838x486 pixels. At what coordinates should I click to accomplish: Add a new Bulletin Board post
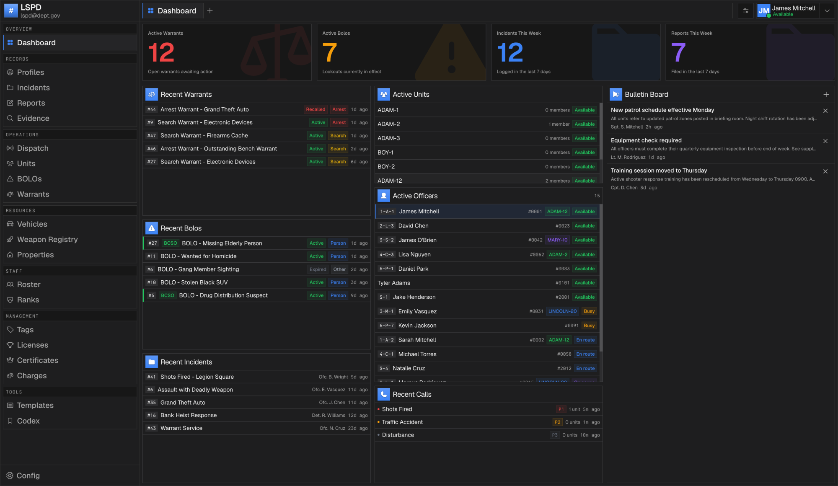coord(826,95)
